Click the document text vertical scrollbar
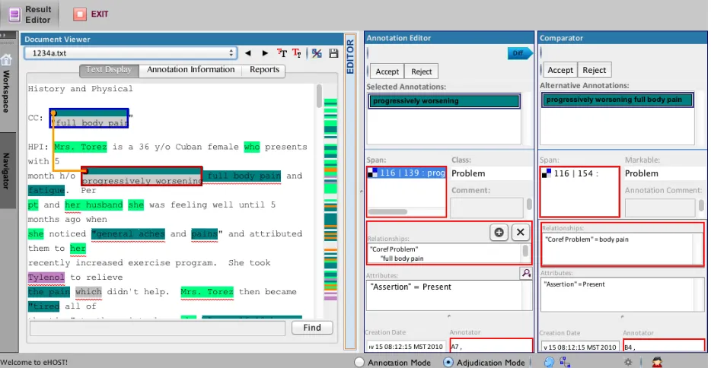 (319, 96)
